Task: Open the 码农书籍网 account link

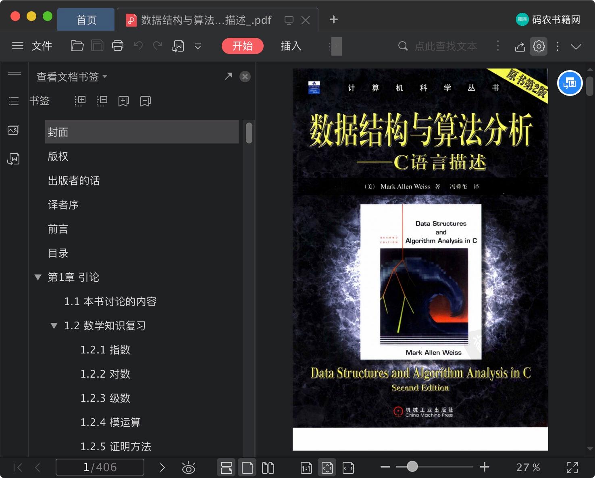Action: point(548,19)
